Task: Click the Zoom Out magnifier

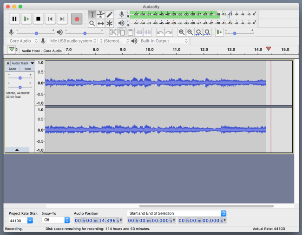Action: (x=190, y=32)
